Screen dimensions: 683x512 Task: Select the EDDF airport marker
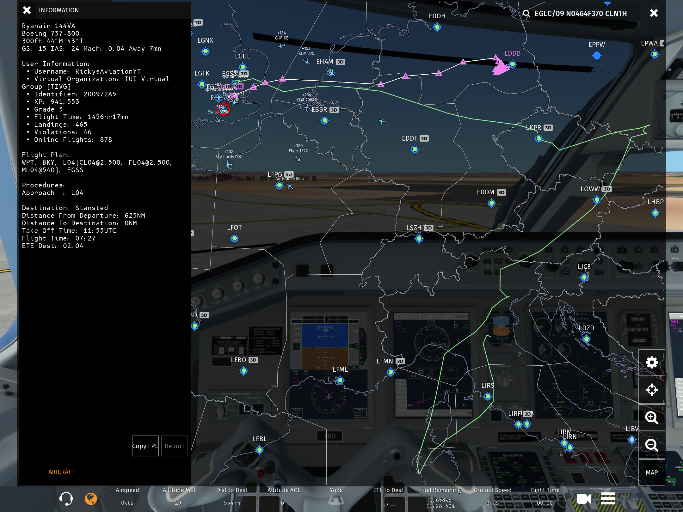415,149
